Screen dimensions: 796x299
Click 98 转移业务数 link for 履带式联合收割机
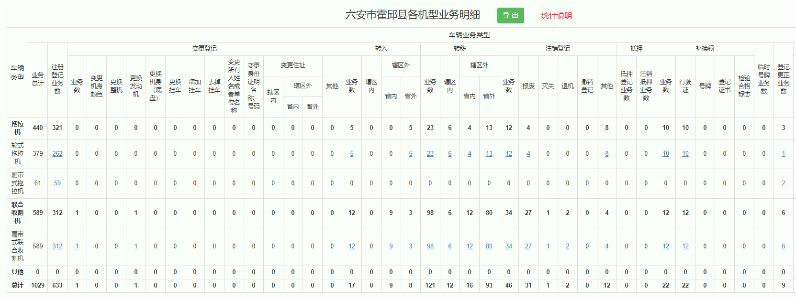tap(430, 246)
